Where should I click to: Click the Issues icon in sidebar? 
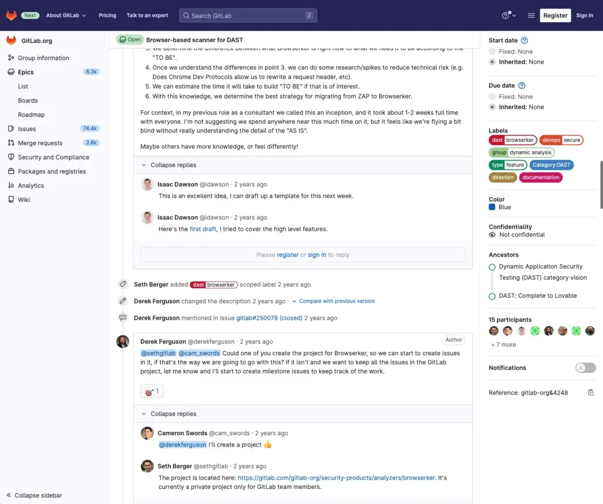(11, 128)
